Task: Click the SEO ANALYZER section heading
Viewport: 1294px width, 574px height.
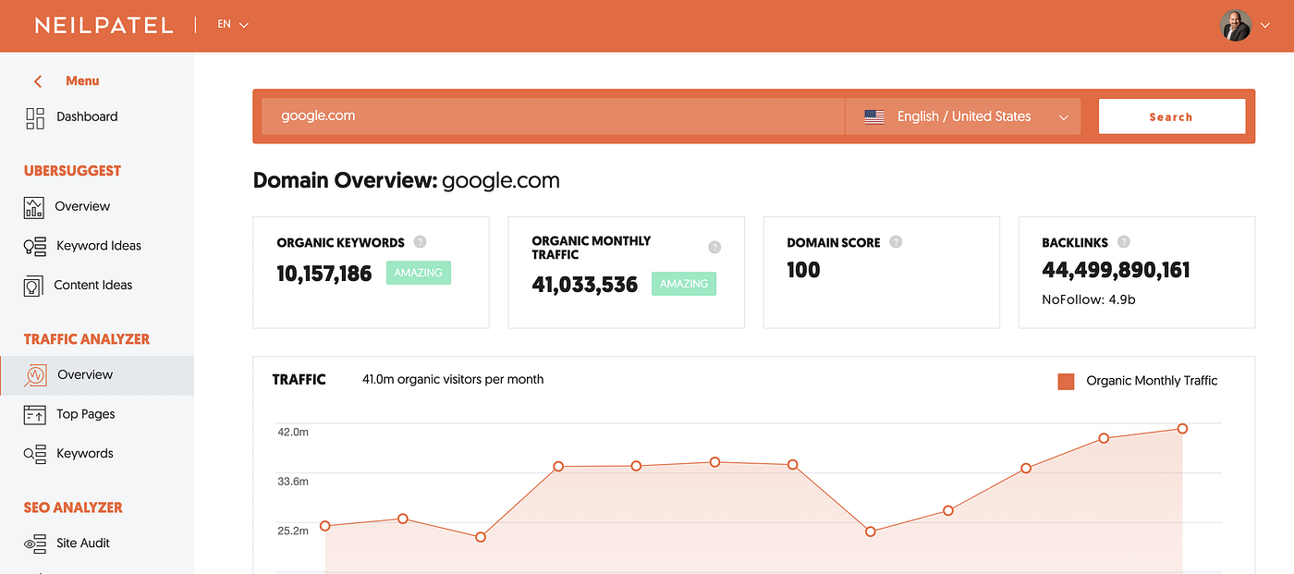Action: coord(73,507)
